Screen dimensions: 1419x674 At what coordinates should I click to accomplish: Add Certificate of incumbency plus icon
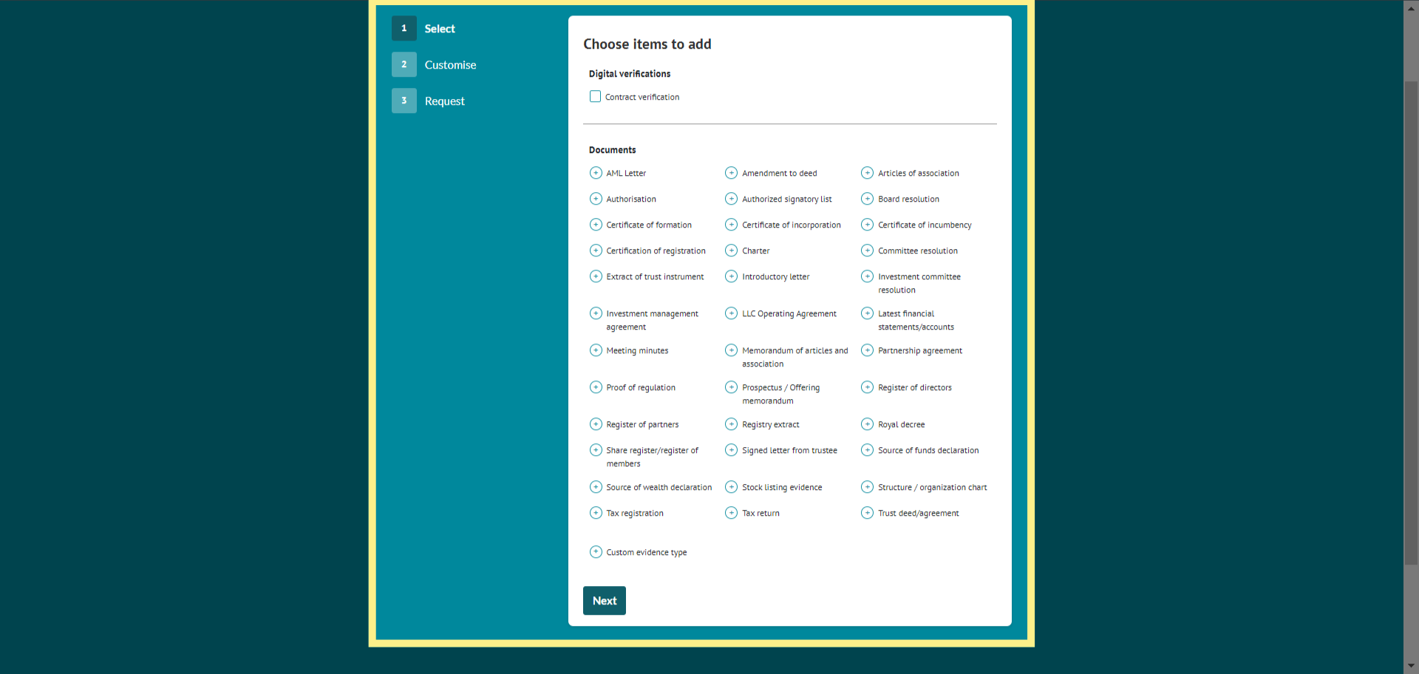(867, 225)
